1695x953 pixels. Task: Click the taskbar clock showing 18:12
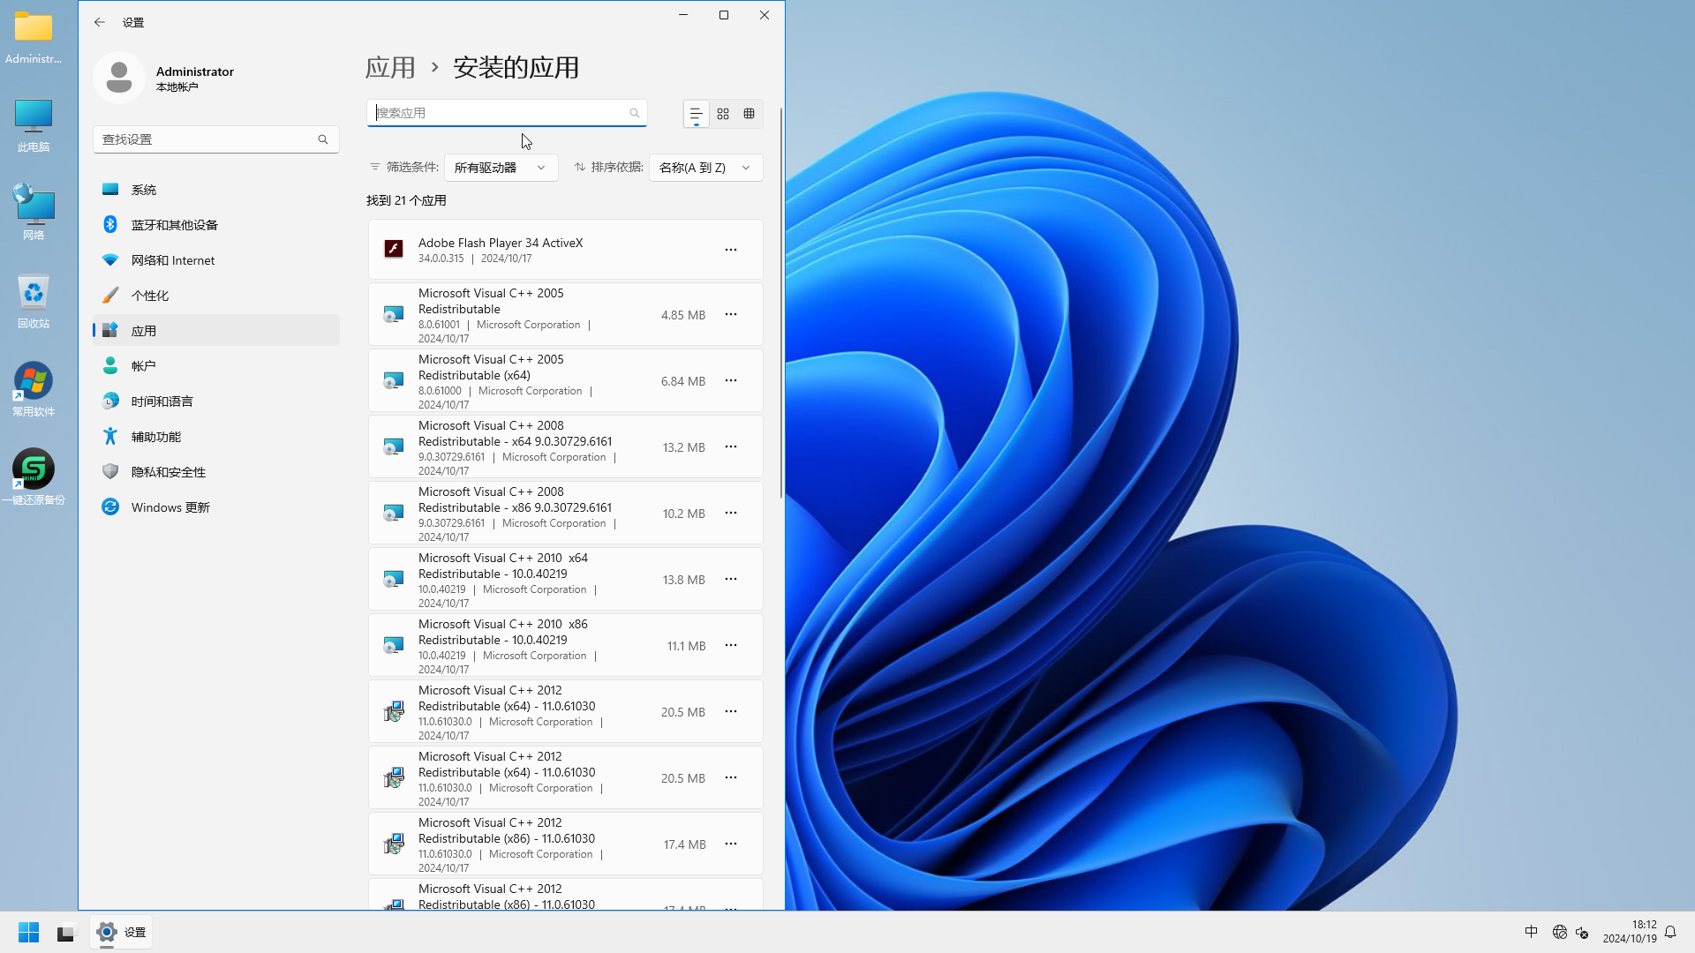[1630, 932]
